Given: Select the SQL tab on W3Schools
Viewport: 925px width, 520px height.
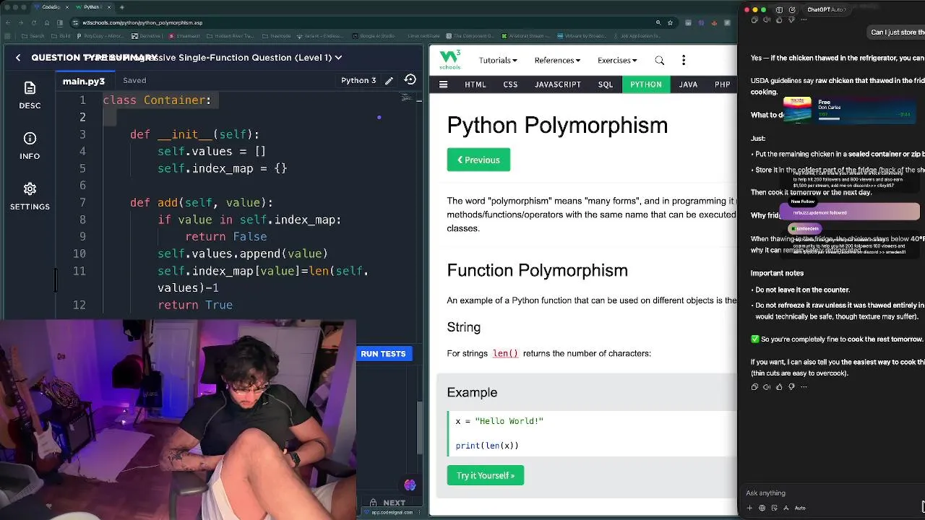Looking at the screenshot, I should click(x=606, y=84).
